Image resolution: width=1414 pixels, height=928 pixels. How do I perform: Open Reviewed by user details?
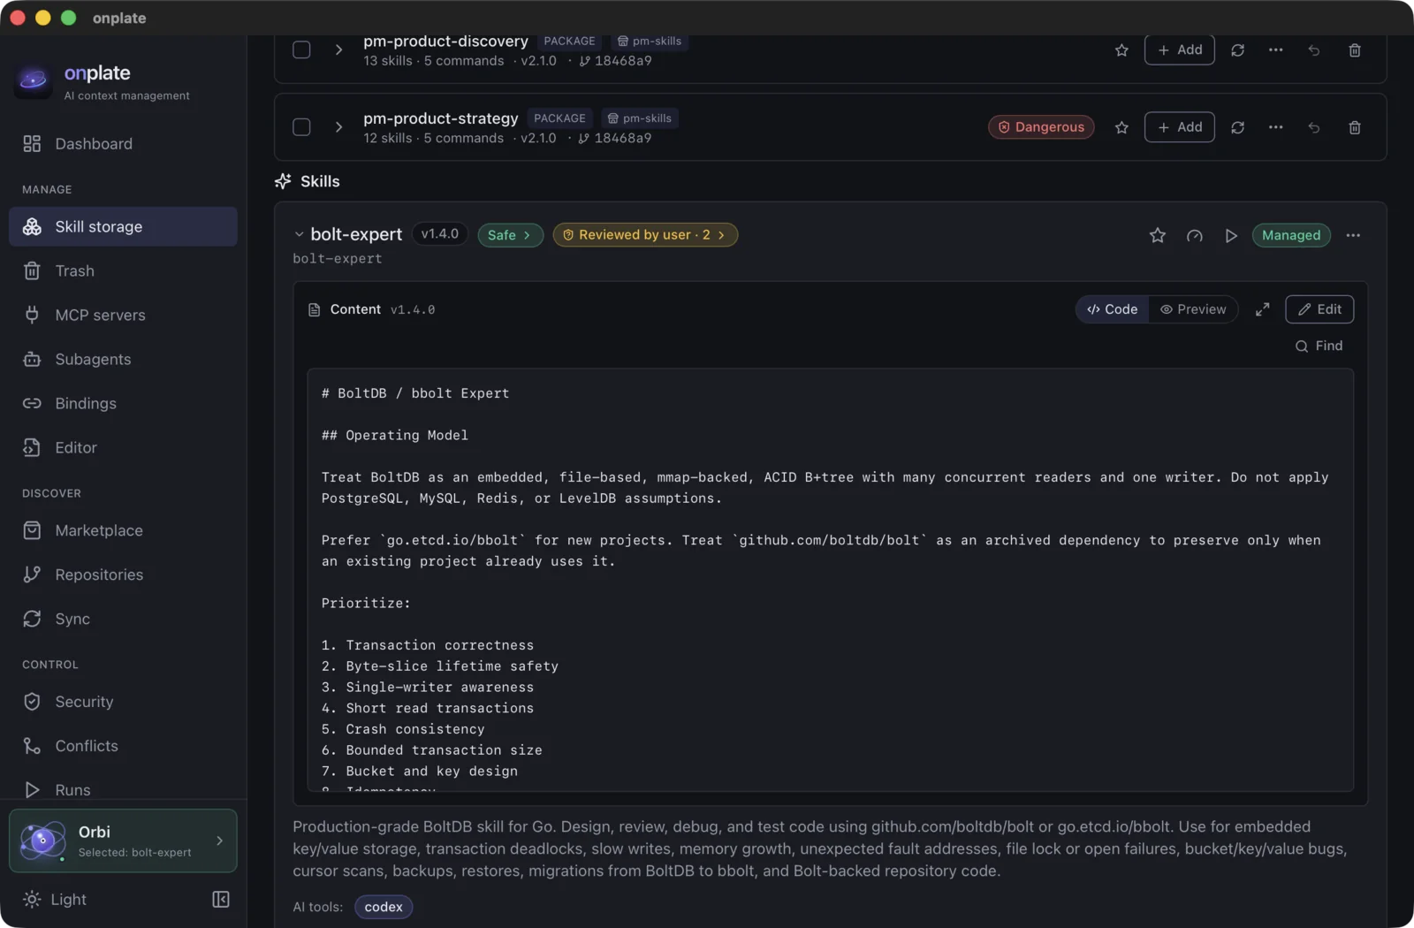pos(645,235)
